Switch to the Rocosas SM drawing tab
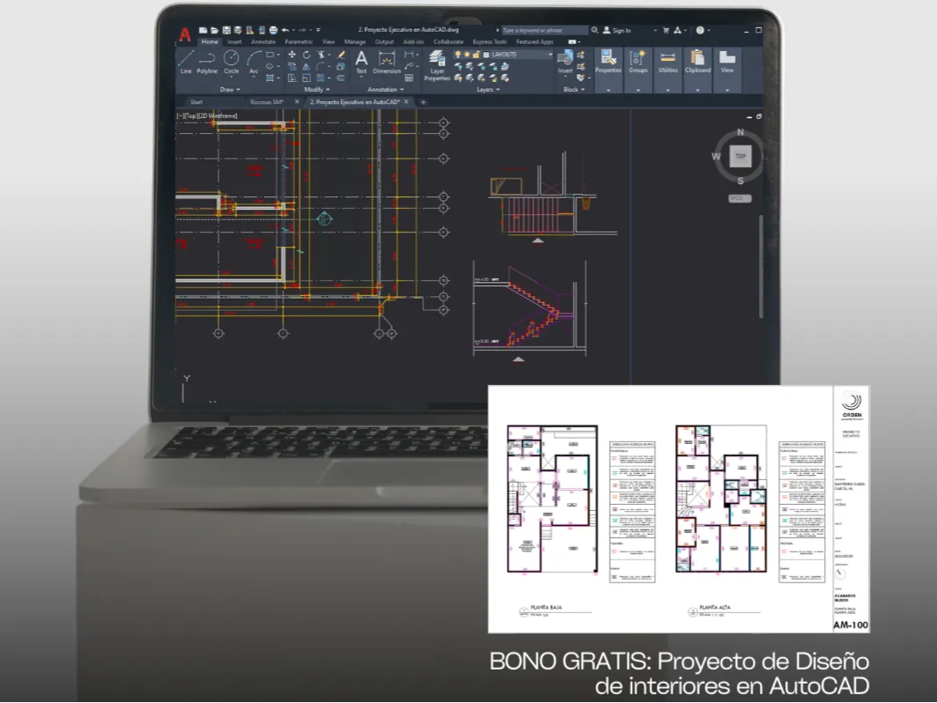The image size is (937, 703). pos(266,102)
